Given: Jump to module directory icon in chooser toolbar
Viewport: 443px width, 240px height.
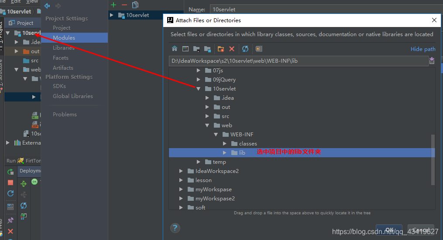Looking at the screenshot, I should (x=207, y=49).
